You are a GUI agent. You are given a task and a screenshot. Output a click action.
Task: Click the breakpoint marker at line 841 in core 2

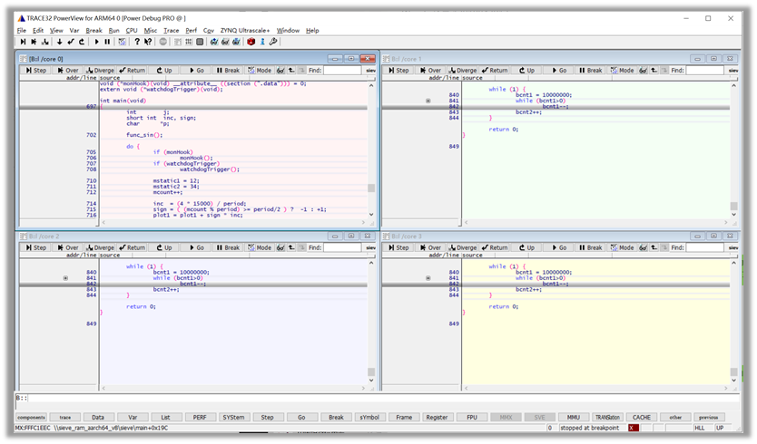pos(65,278)
